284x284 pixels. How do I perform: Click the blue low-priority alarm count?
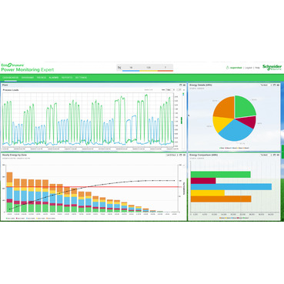click(131, 68)
